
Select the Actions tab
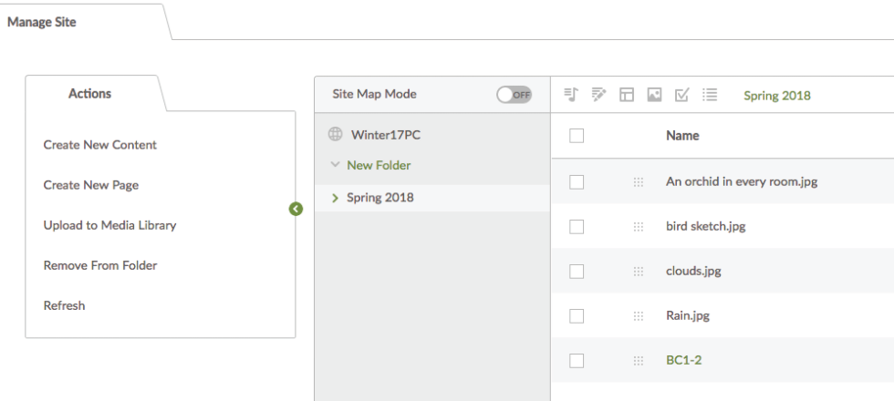pyautogui.click(x=89, y=94)
